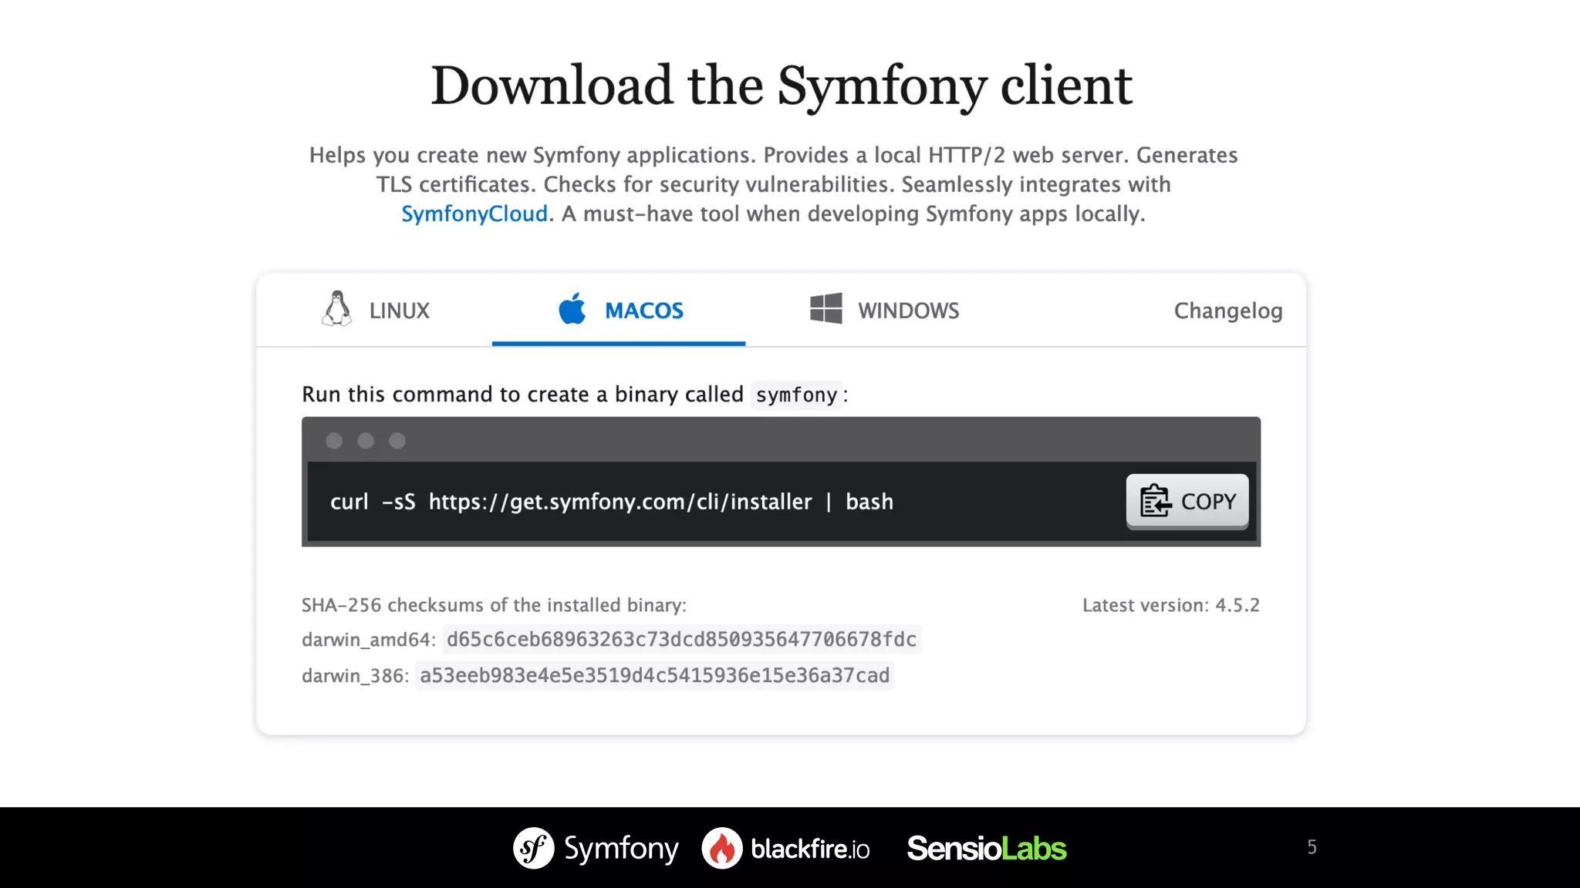Click first gray terminal window dot

(x=334, y=441)
